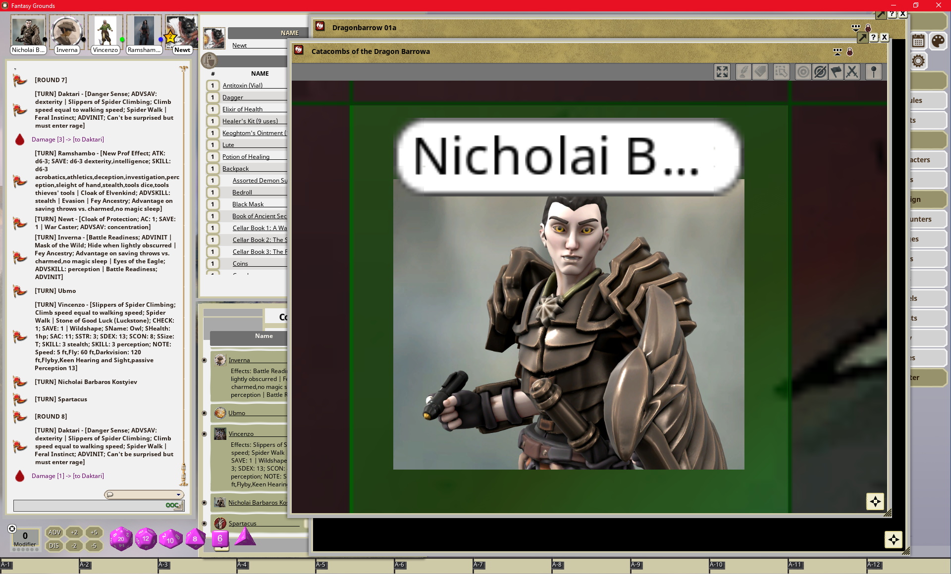
Task: Toggle the radio button beside Inverna in tracker
Action: tap(204, 360)
